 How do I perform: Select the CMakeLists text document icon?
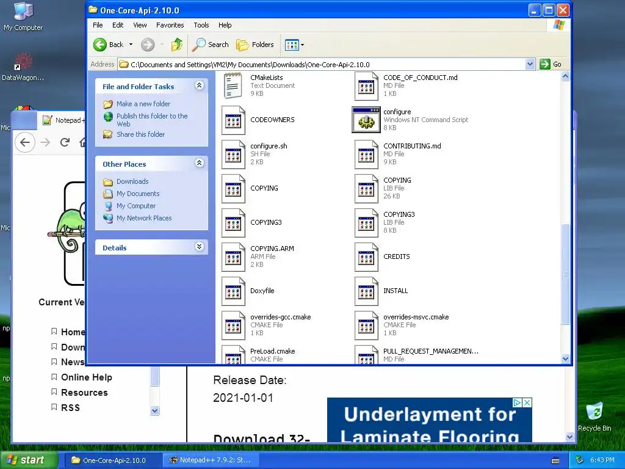point(233,85)
